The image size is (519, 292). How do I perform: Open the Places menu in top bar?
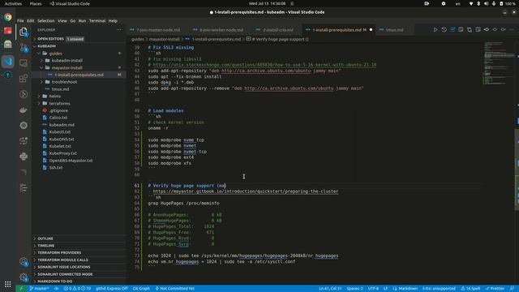[36, 3]
